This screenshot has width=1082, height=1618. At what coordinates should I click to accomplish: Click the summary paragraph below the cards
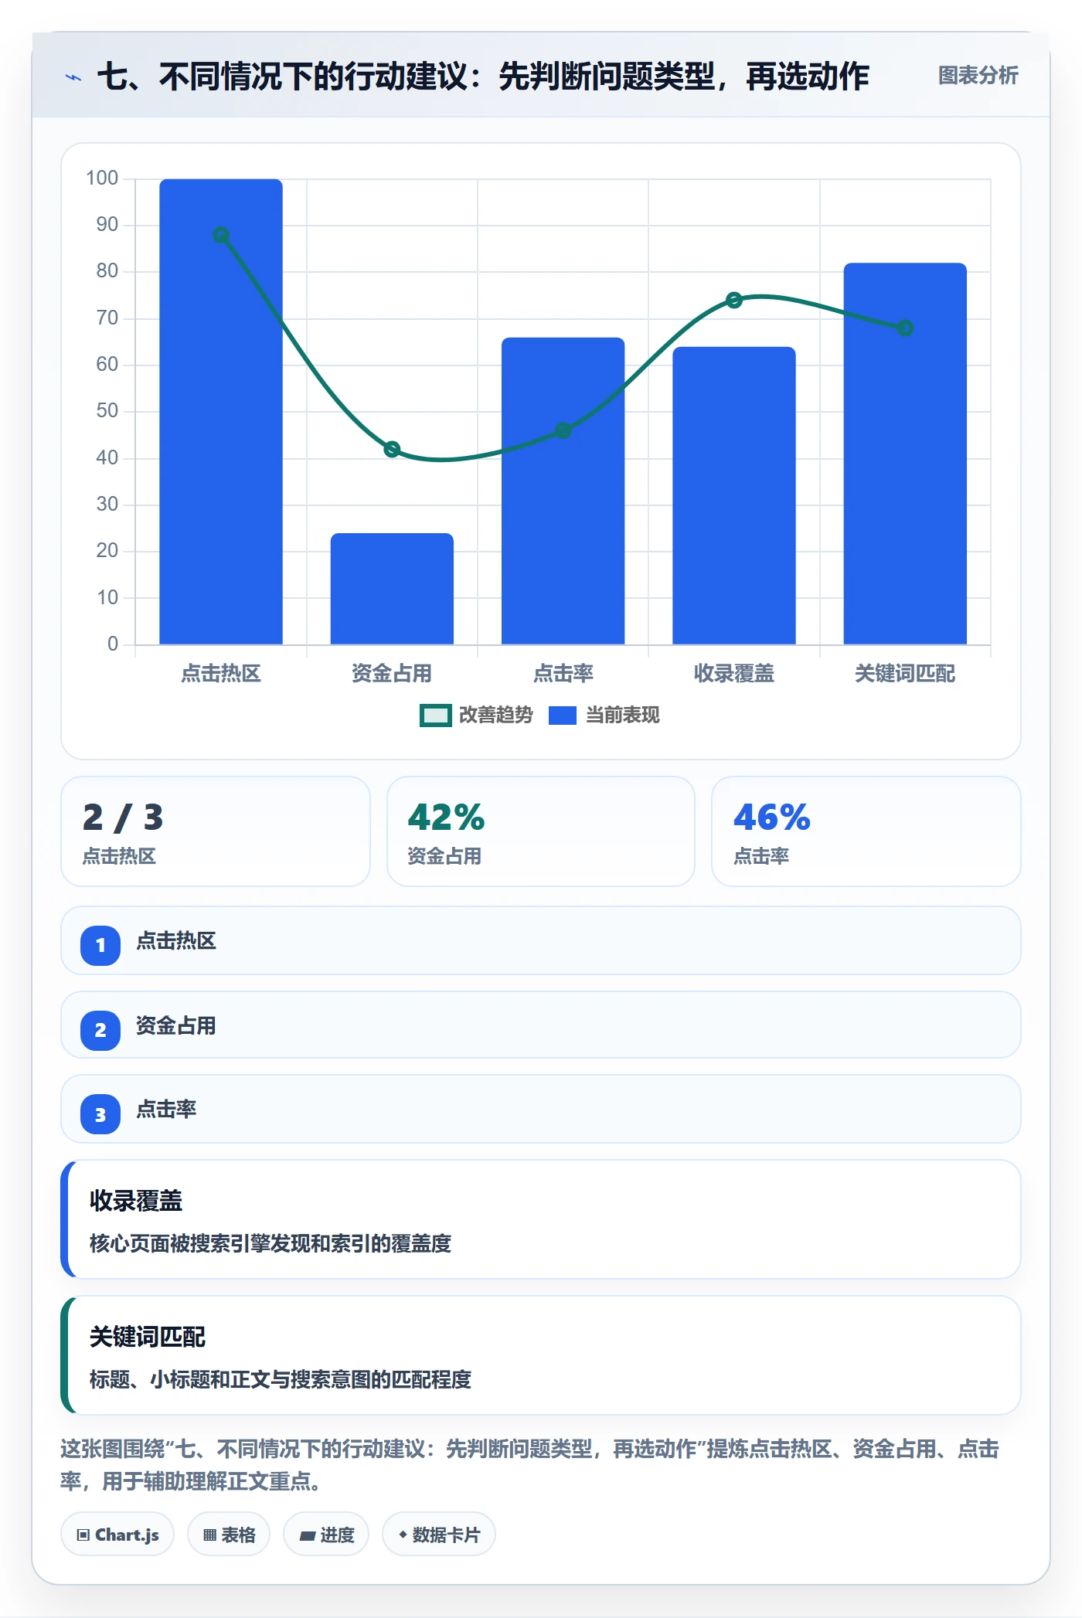[x=530, y=1465]
